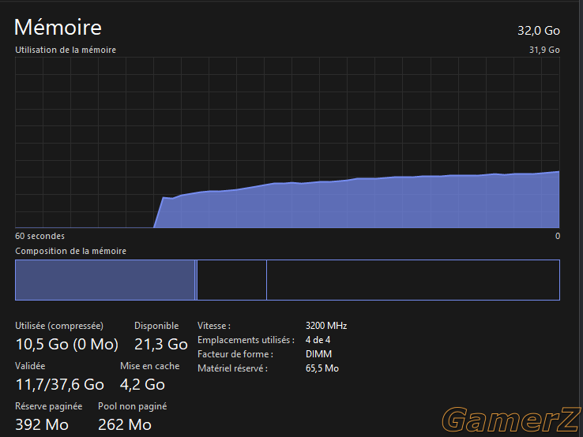Select the 65,5 Mo reserved hardware value

pos(322,368)
